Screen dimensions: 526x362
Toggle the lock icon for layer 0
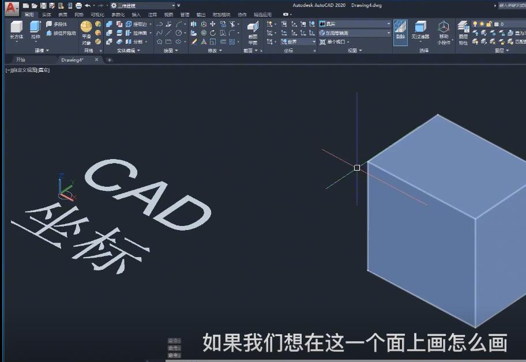pos(489,24)
